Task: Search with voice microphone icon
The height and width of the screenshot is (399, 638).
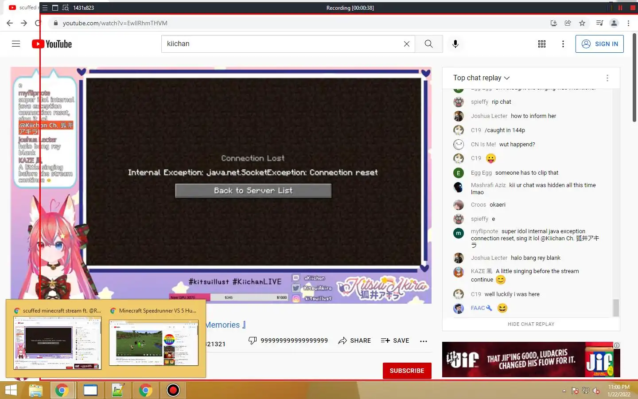Action: (455, 44)
